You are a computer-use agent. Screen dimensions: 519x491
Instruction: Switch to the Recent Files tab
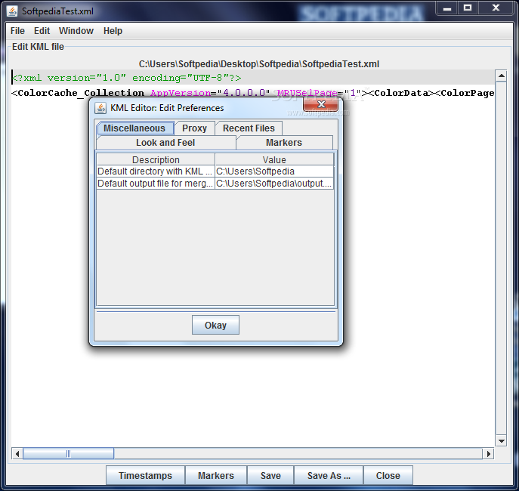(x=249, y=128)
